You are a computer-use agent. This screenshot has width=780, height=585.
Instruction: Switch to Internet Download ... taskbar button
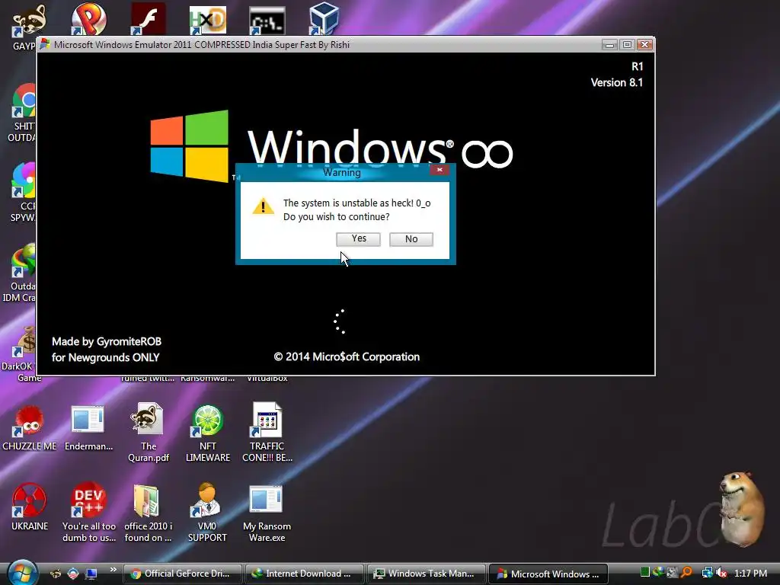(304, 574)
